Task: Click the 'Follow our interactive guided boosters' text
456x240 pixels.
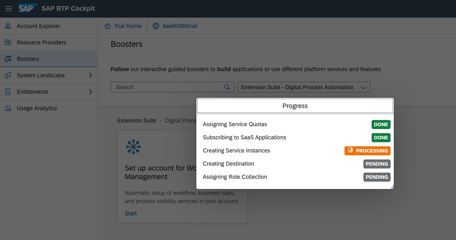Action: 246,69
